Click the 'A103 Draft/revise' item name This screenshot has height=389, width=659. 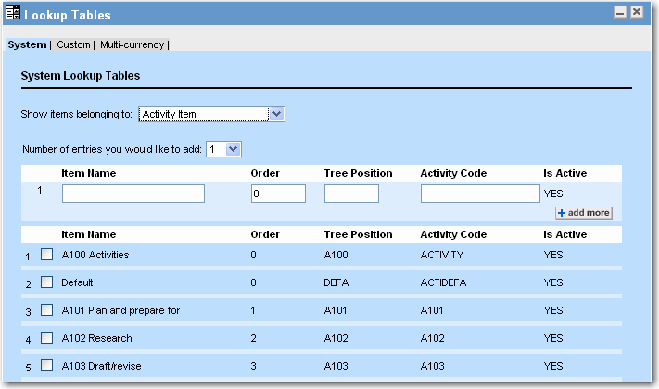pos(101,366)
